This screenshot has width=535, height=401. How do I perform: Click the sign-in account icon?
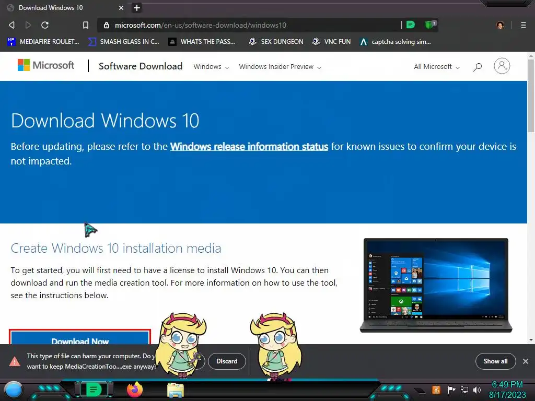pyautogui.click(x=502, y=66)
